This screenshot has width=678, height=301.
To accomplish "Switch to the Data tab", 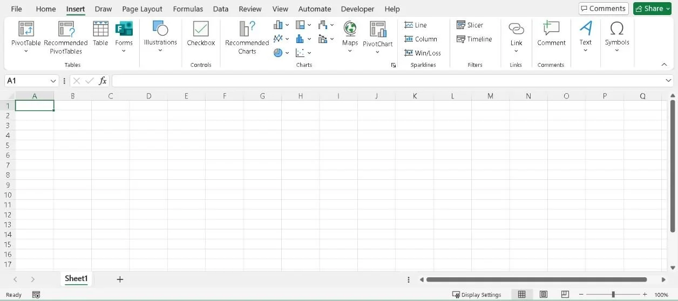I will pyautogui.click(x=220, y=9).
